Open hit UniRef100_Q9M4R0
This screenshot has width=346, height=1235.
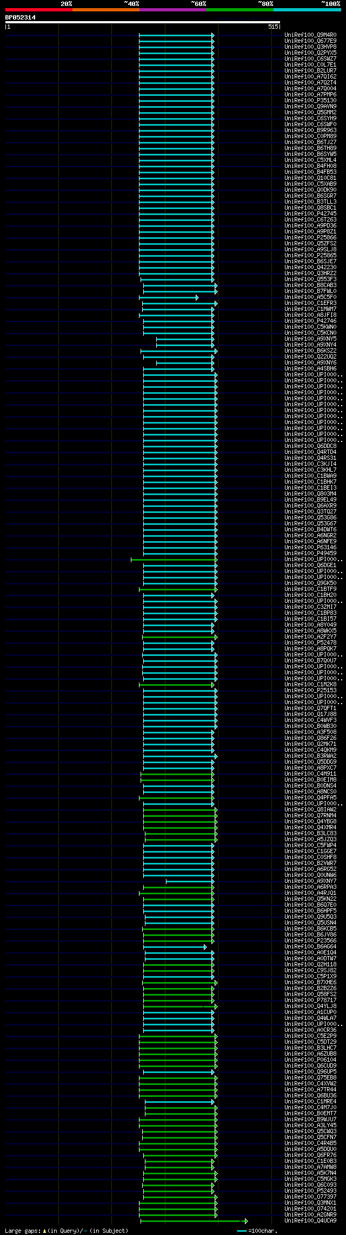click(310, 35)
